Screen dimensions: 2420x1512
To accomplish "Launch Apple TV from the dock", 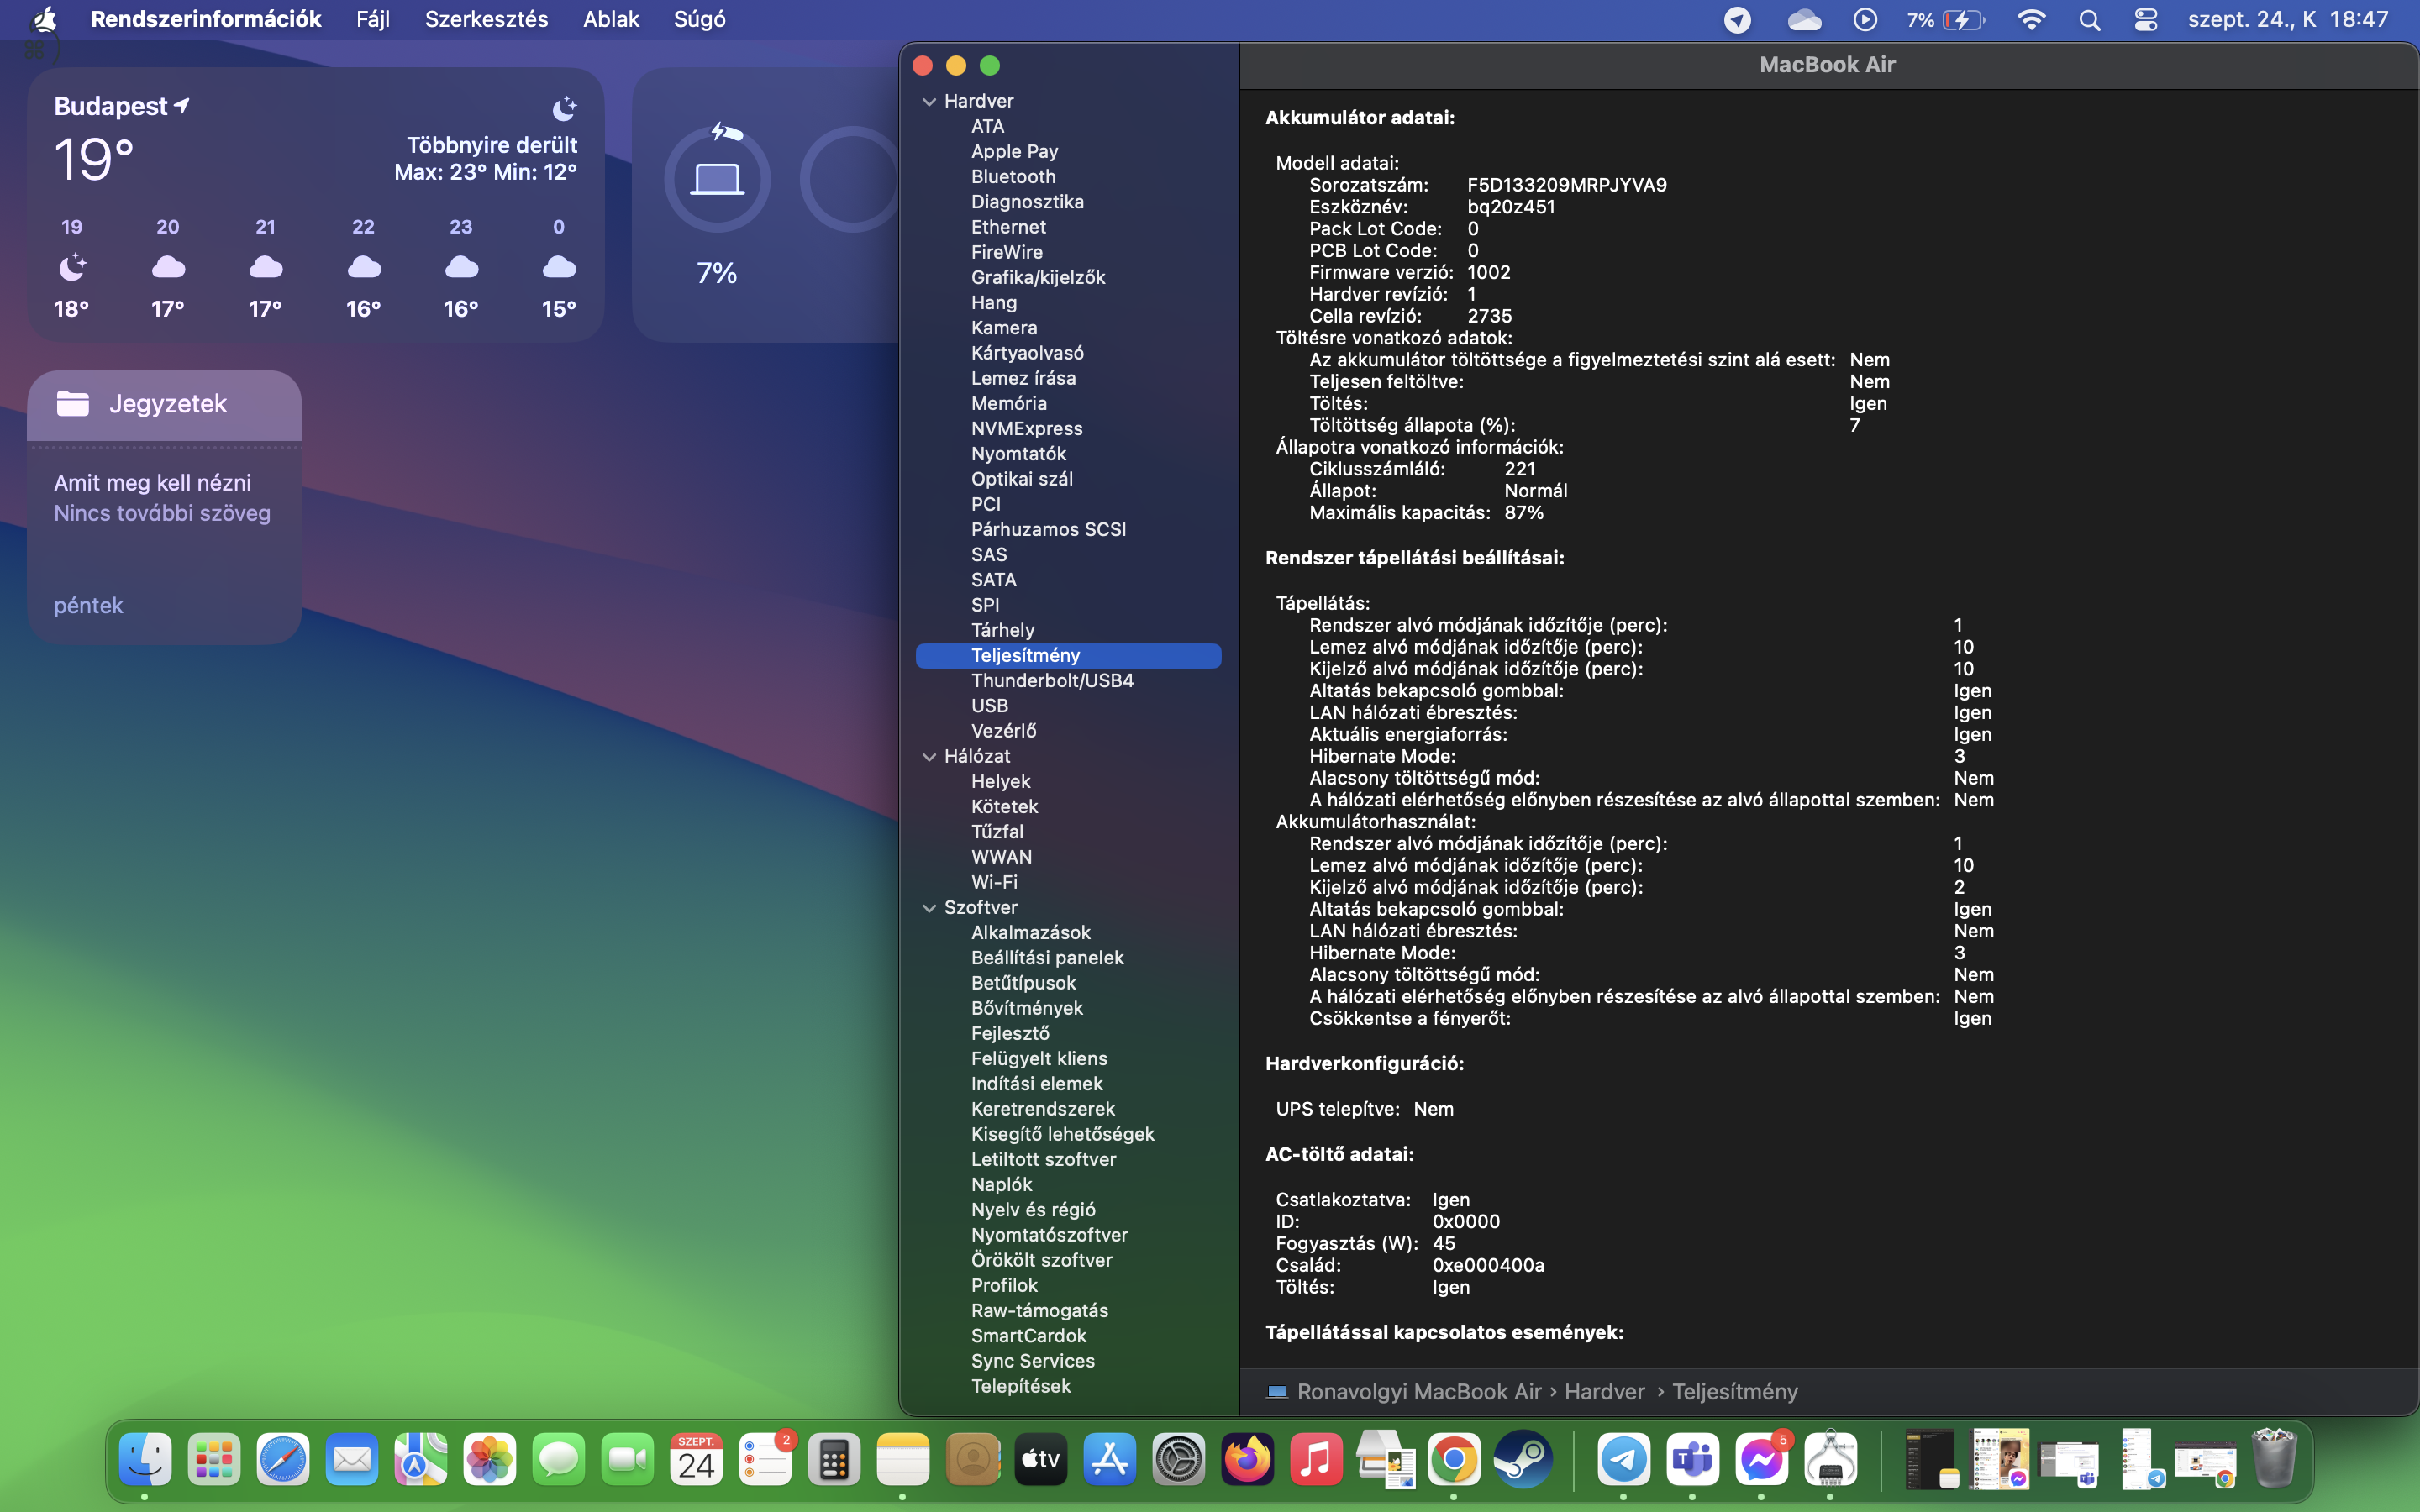I will point(1041,1460).
